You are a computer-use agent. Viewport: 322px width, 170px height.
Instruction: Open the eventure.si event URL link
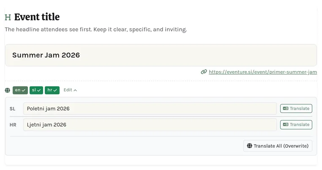(263, 72)
